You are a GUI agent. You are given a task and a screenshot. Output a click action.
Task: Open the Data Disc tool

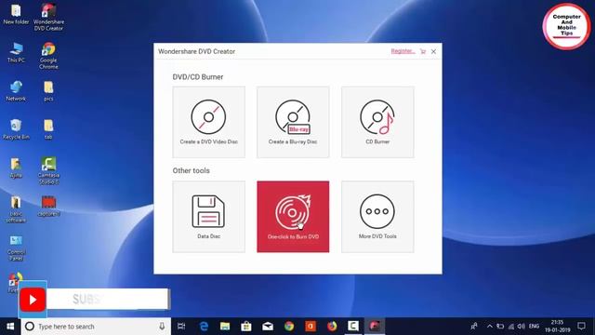pyautogui.click(x=208, y=217)
